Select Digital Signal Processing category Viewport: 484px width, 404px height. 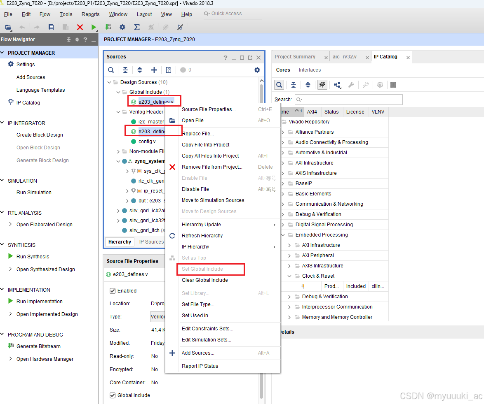coord(324,225)
